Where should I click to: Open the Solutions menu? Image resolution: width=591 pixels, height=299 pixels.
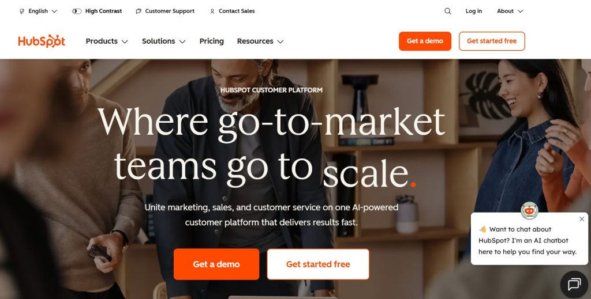(x=163, y=41)
